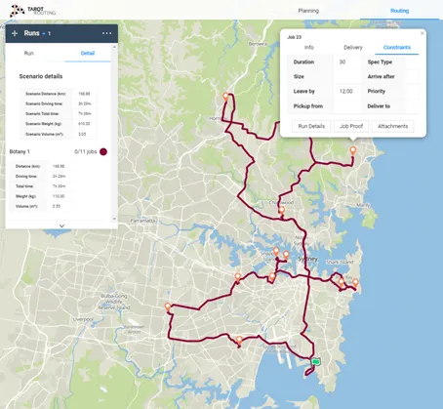Click the empty Spec Type field
This screenshot has width=443, height=409.
tap(412, 61)
